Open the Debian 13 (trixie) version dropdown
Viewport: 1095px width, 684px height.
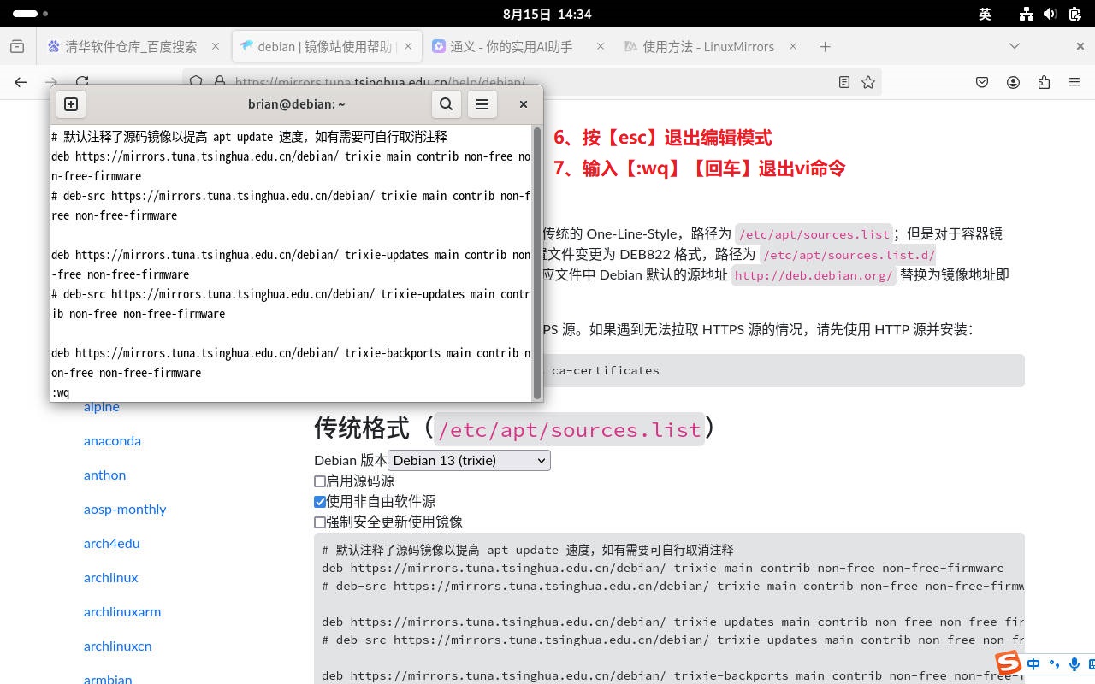click(469, 460)
